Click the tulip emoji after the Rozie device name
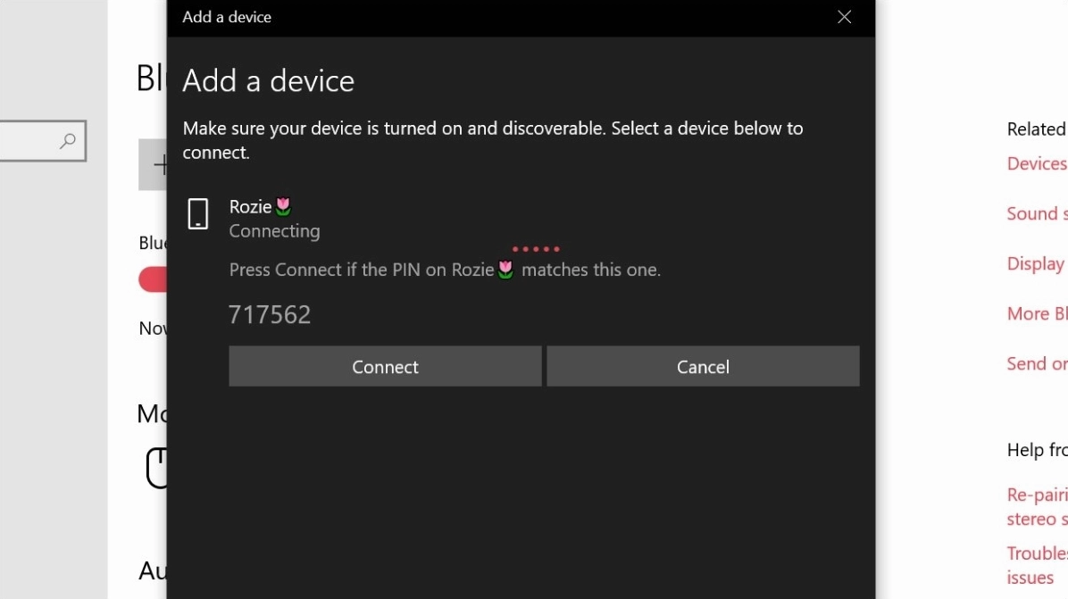Screen dimensions: 1068x599 pyautogui.click(x=283, y=206)
